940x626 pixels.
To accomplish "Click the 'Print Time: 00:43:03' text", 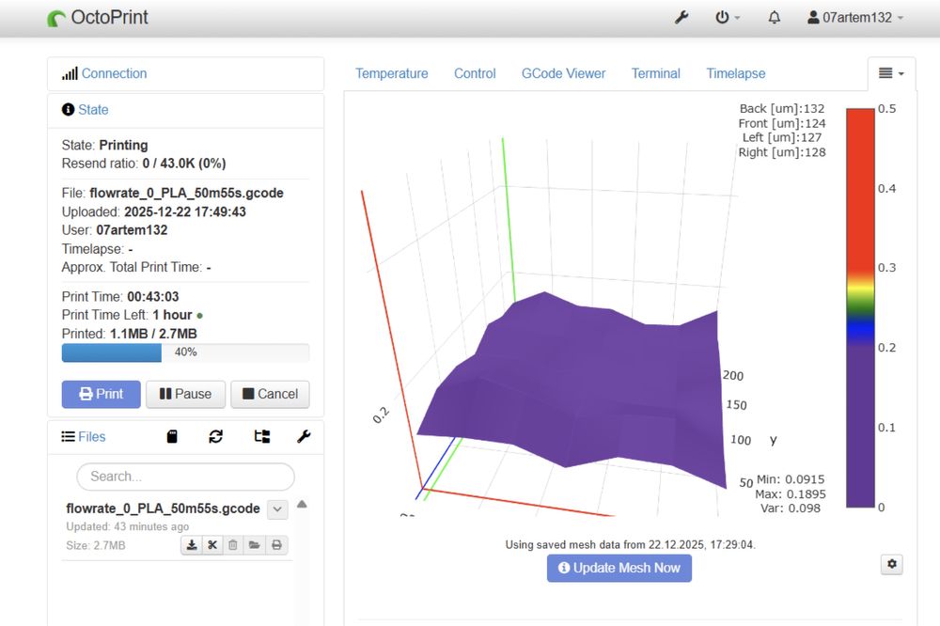I will [120, 297].
